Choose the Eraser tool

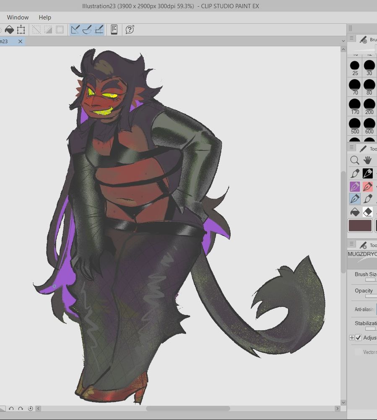368,212
